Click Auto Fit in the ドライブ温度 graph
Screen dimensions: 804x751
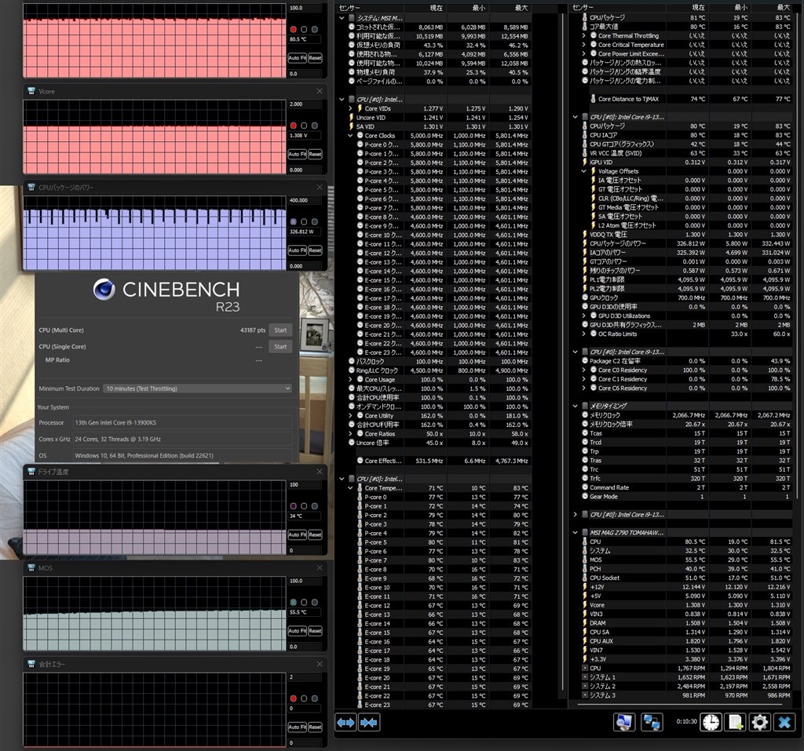pyautogui.click(x=297, y=534)
